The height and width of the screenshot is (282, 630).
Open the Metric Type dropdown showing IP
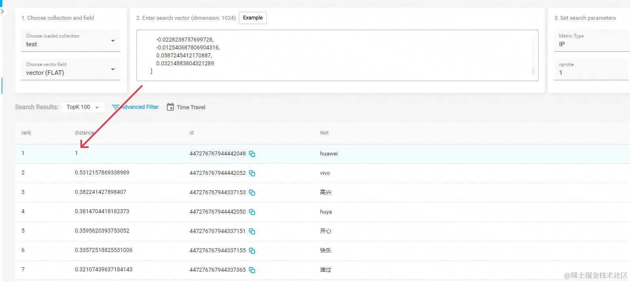tap(592, 41)
